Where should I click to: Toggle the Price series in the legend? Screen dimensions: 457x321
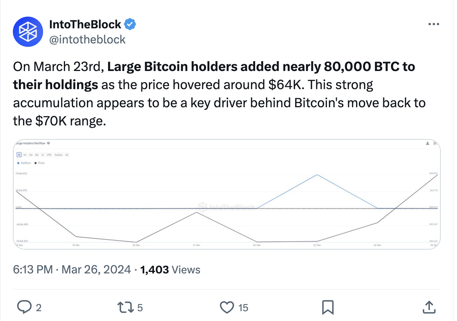click(x=39, y=163)
